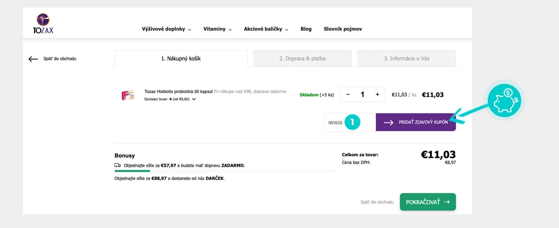559x228 pixels.
Task: Expand the Akciové balíčky menu
Action: click(x=266, y=29)
